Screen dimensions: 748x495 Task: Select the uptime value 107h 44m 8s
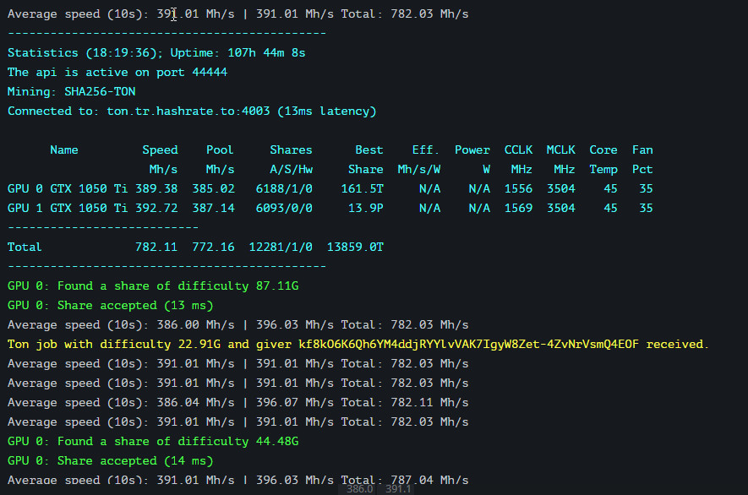pyautogui.click(x=266, y=53)
